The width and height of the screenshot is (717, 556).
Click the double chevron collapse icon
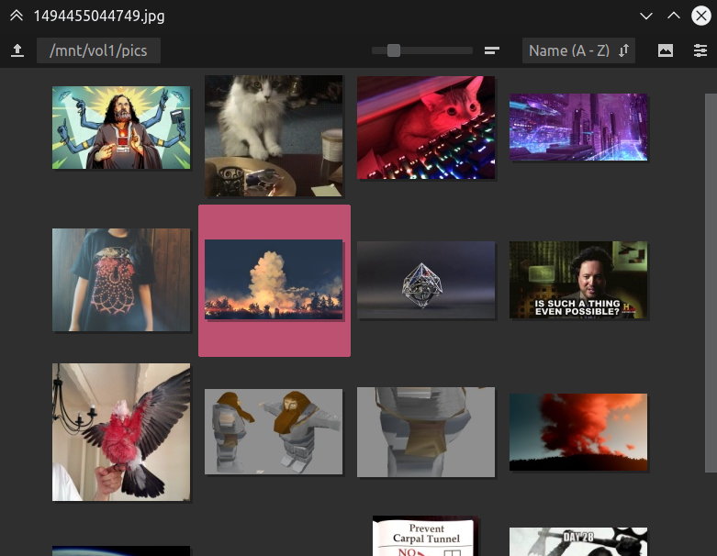[x=17, y=16]
